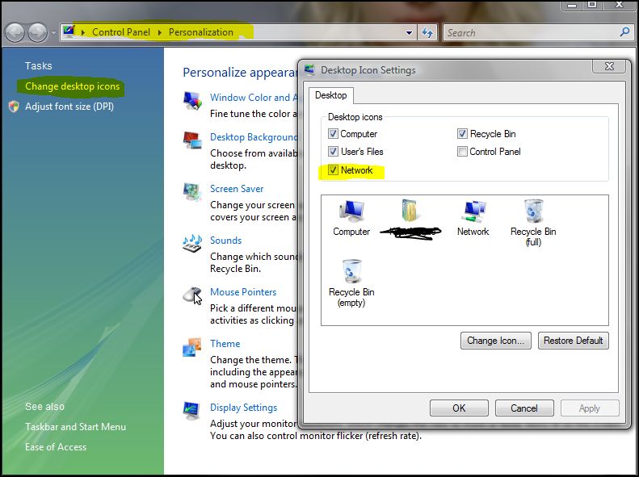Viewport: 639px width, 477px height.
Task: Open the Theme link
Action: point(225,344)
